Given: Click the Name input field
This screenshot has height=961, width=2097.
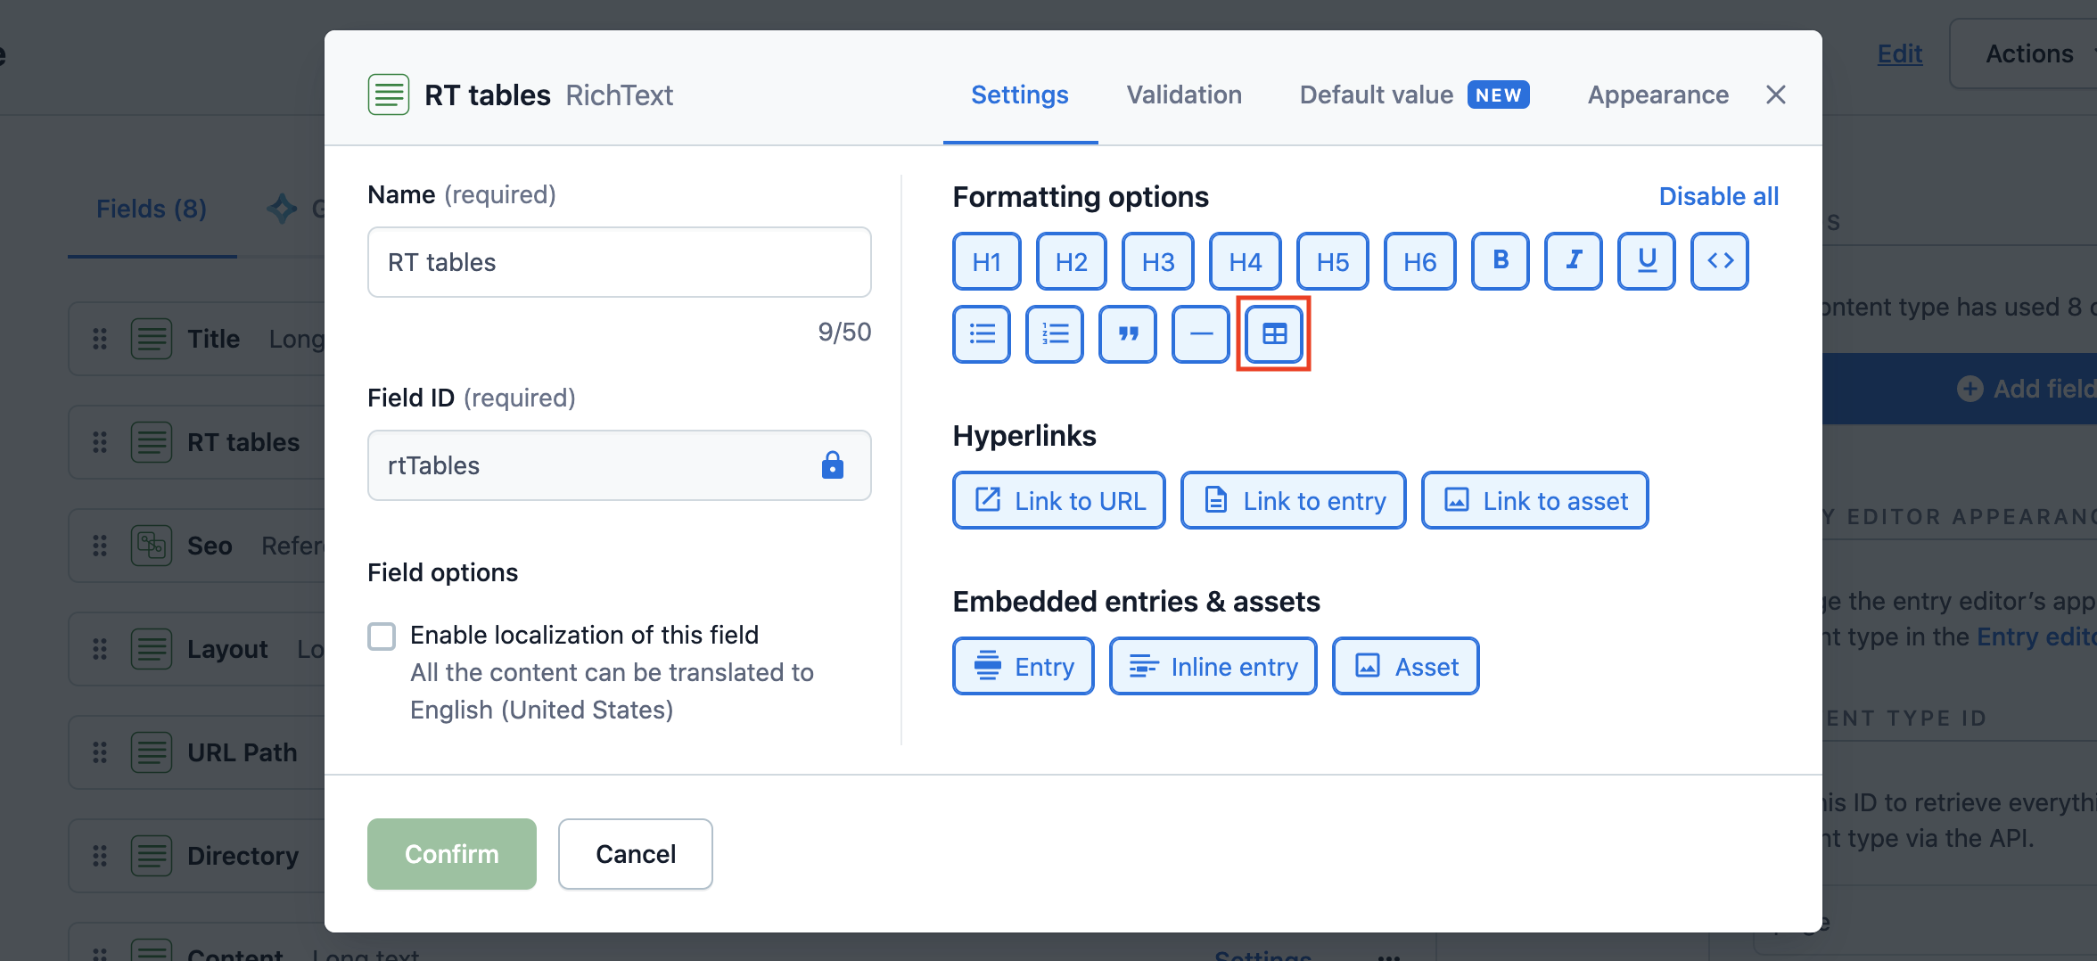Looking at the screenshot, I should click(620, 262).
